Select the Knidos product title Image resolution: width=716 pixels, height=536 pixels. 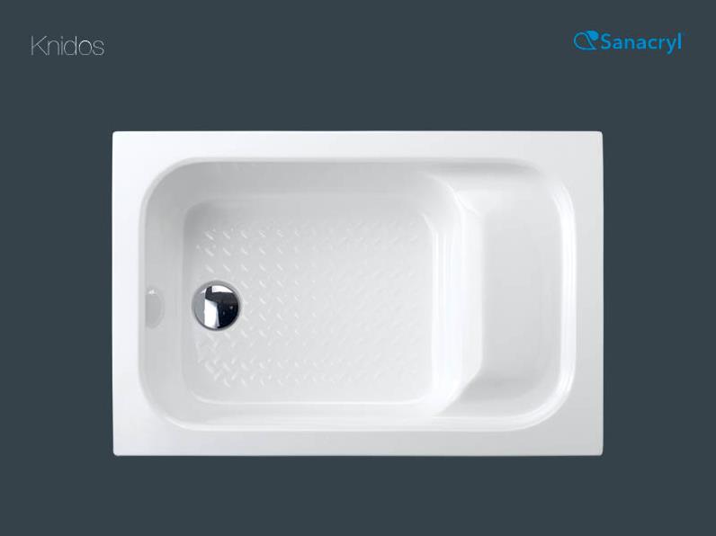[67, 46]
